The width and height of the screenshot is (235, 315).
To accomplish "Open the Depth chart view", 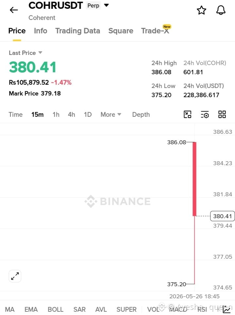I will pyautogui.click(x=141, y=114).
